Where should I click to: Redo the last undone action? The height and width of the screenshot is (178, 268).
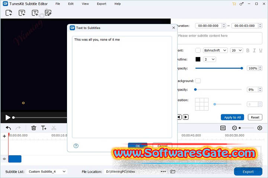(18, 128)
